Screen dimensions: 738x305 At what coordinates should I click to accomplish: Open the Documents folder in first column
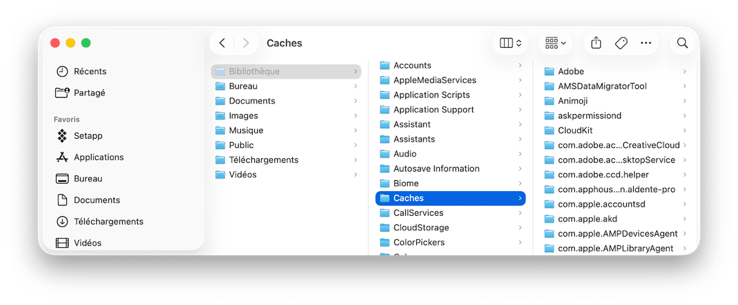pos(252,101)
